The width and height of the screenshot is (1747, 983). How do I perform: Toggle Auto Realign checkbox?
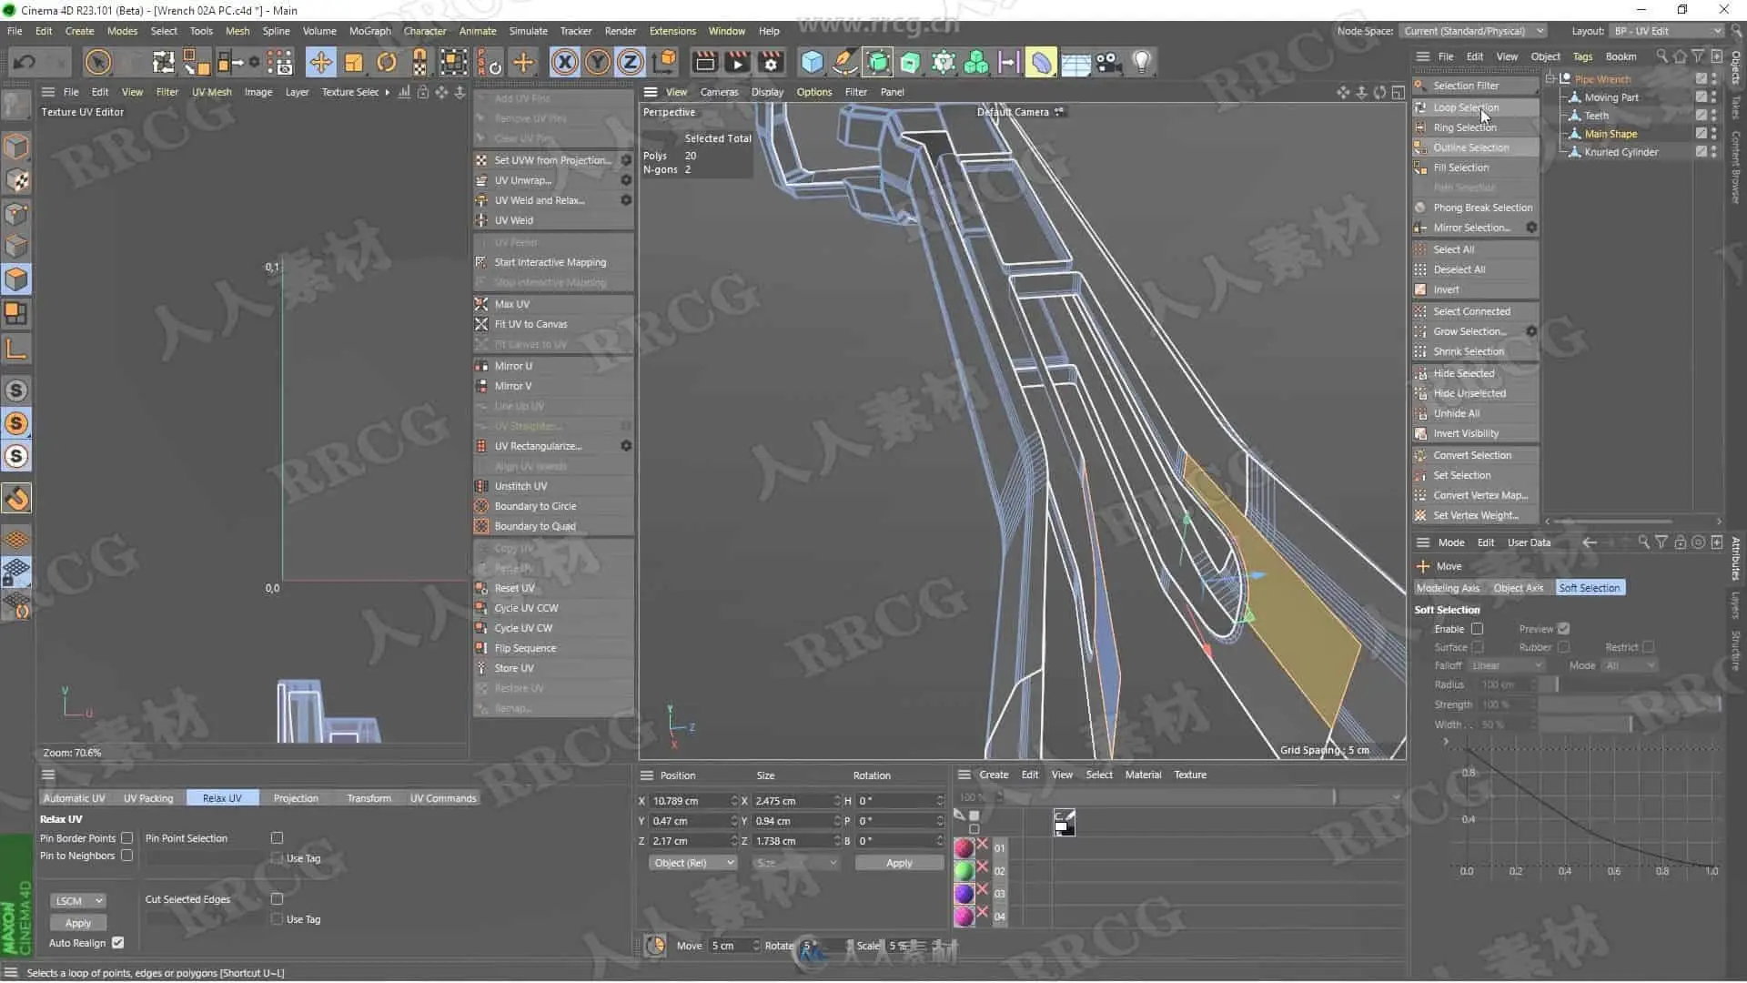coord(118,943)
